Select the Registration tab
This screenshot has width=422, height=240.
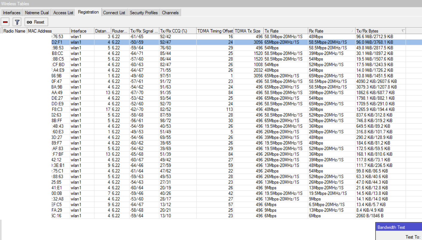click(x=88, y=12)
